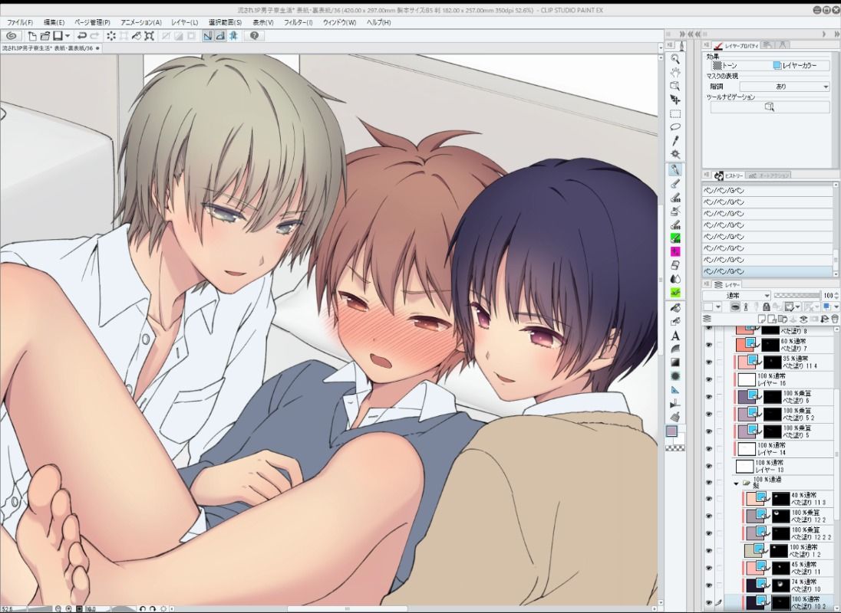Select canvas tab 表紙・裏表紙/36

(51, 48)
